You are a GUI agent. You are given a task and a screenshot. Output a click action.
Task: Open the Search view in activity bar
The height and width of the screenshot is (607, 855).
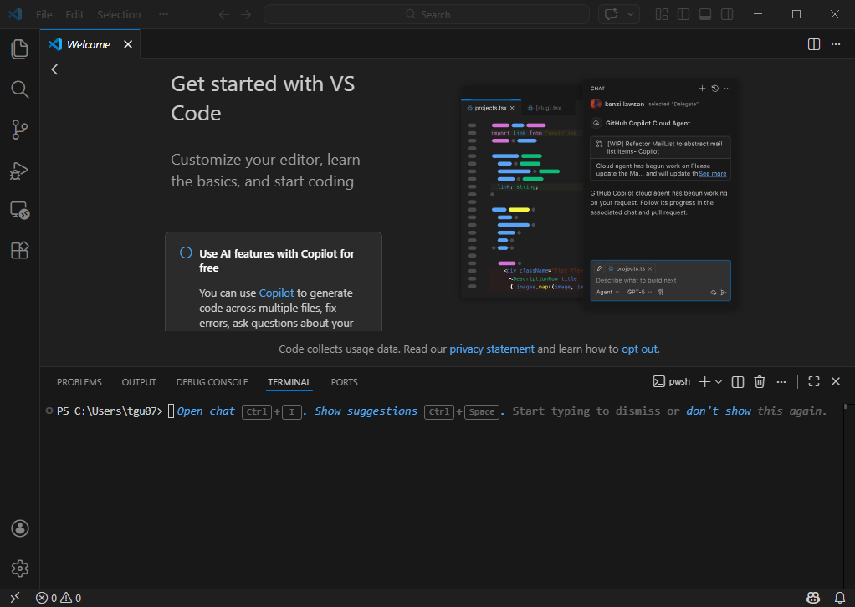tap(19, 89)
